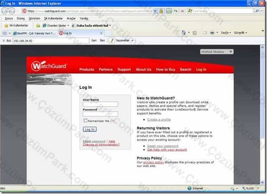Image resolution: width=267 pixels, height=194 pixels.
Task: Toggle the find highlight pen icon
Action: pyautogui.click(x=112, y=41)
